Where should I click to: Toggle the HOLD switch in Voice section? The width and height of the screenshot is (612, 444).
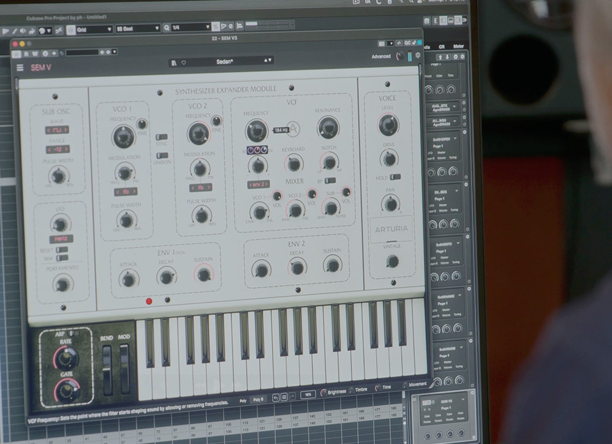[395, 177]
